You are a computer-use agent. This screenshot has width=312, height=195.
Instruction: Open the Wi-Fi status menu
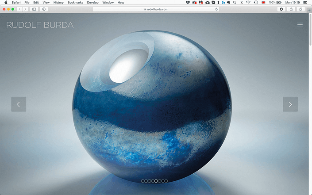coord(248,2)
